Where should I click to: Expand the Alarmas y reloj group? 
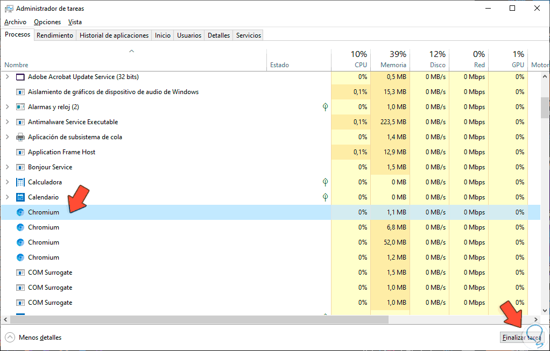[7, 107]
